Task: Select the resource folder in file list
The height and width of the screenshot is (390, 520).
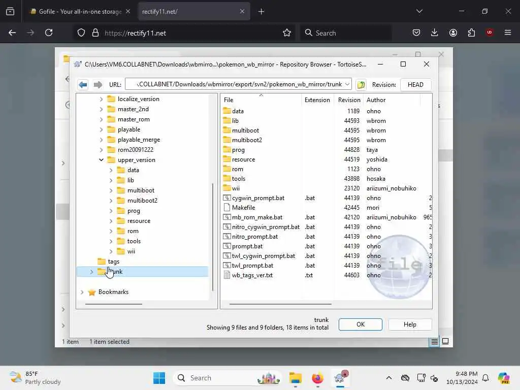Action: (x=243, y=159)
